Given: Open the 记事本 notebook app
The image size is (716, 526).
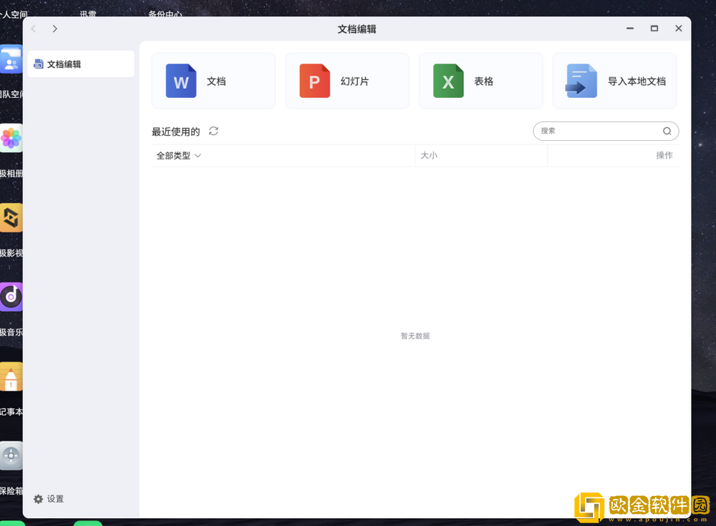Looking at the screenshot, I should (10, 377).
